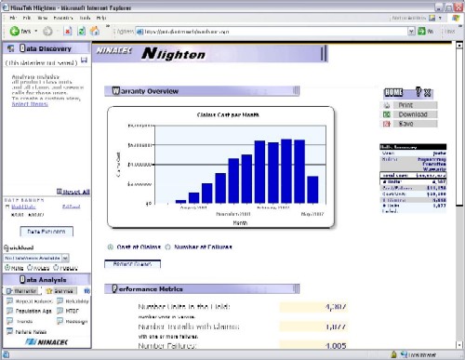The image size is (465, 360).
Task: Select the Number of Failures radio button
Action: [167, 247]
